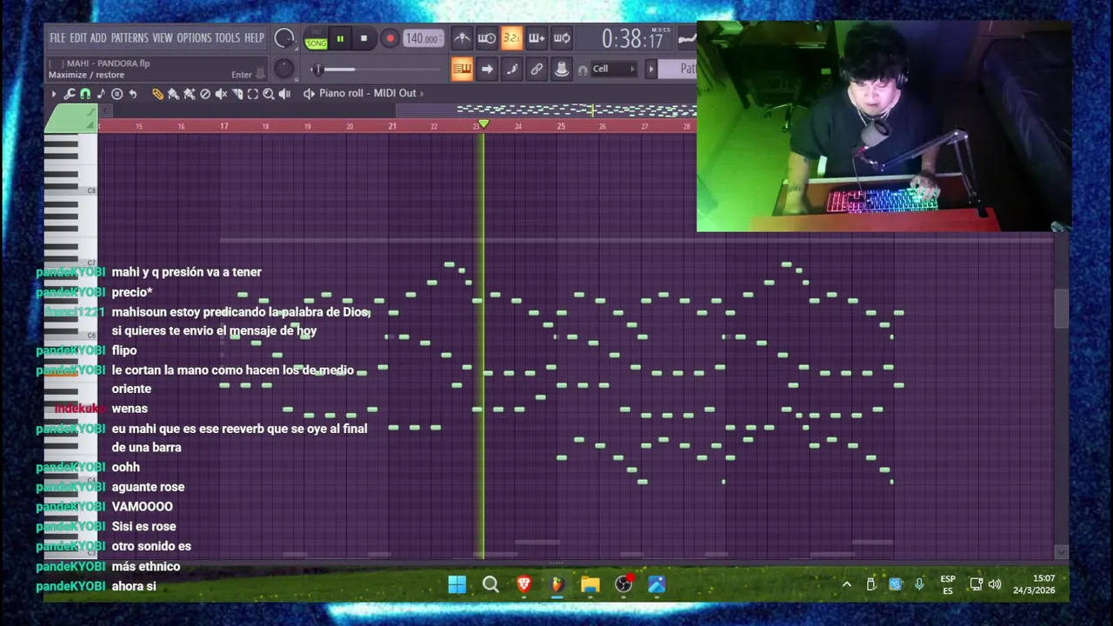Viewport: 1113px width, 626px height.
Task: Select the dashed-square Select tool
Action: click(252, 94)
